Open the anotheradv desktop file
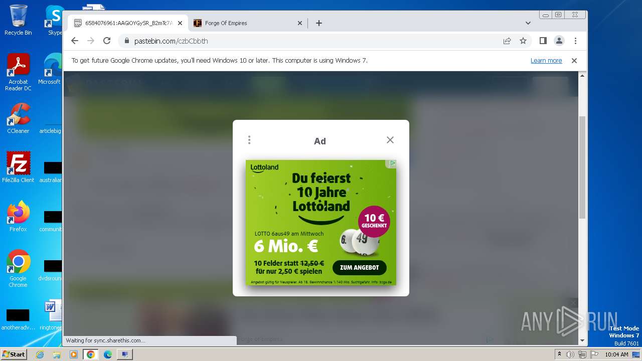This screenshot has height=361, width=642. pos(18,319)
